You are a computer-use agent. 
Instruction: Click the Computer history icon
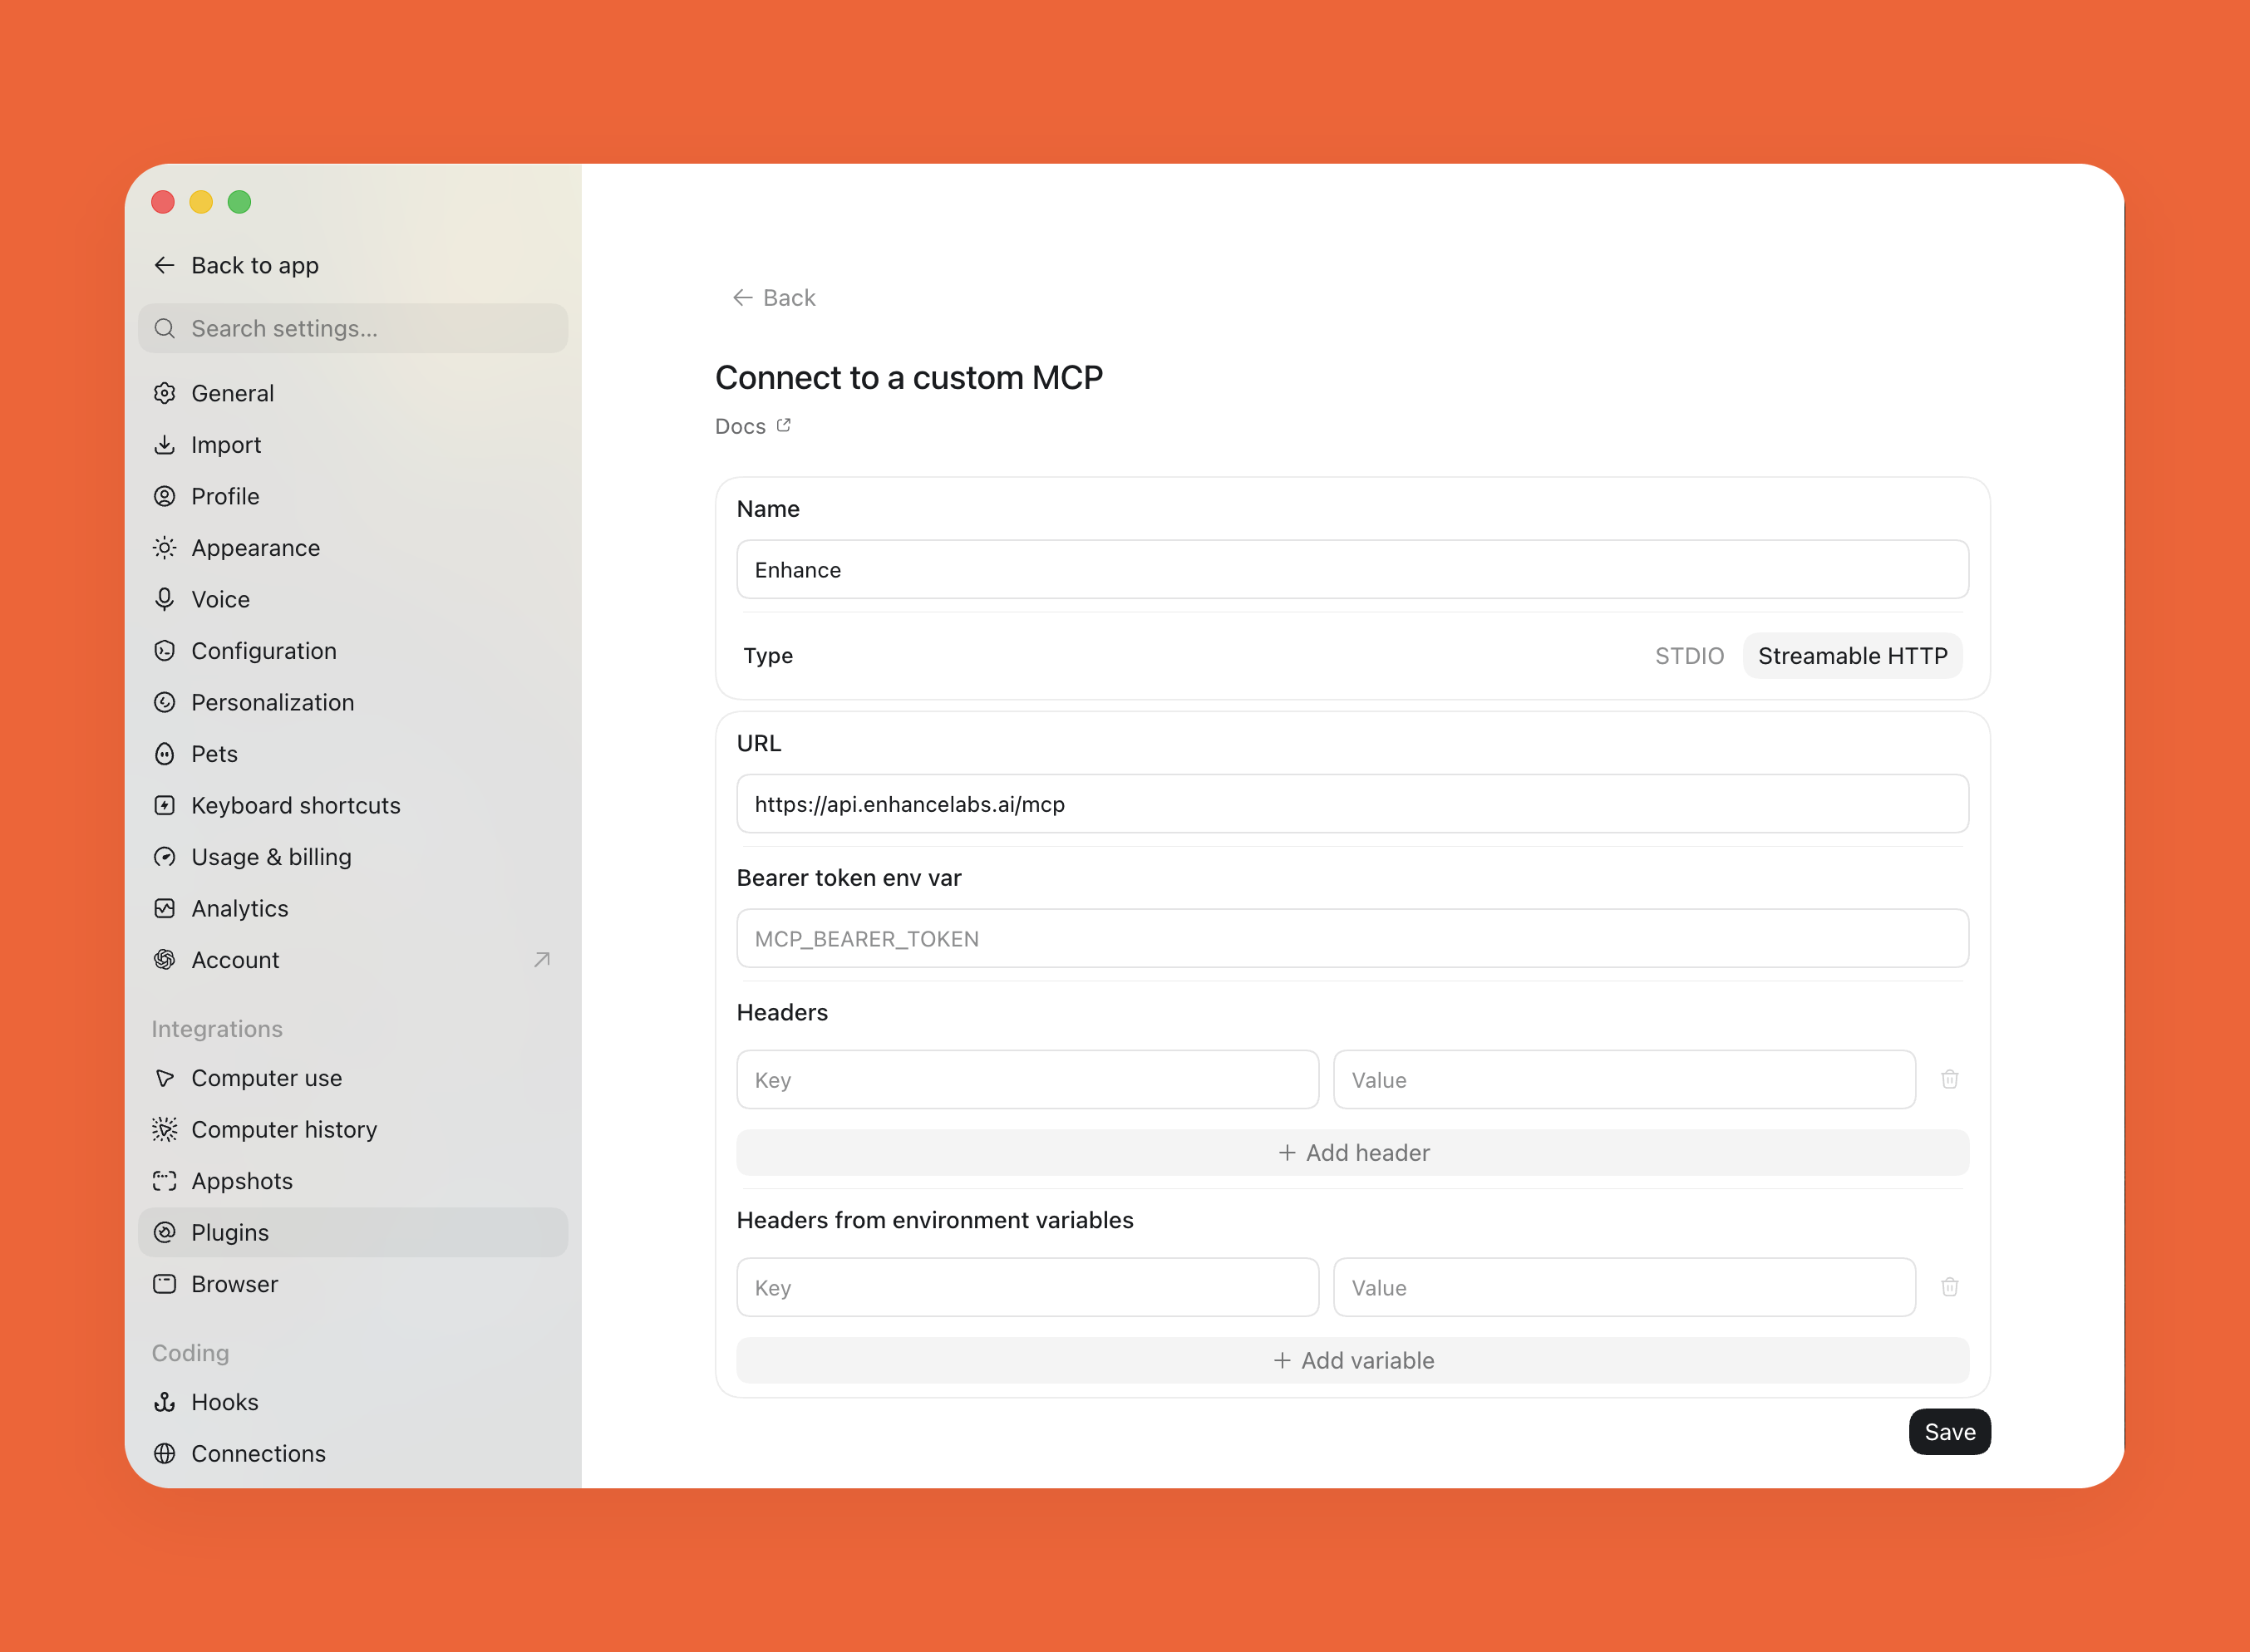tap(165, 1129)
